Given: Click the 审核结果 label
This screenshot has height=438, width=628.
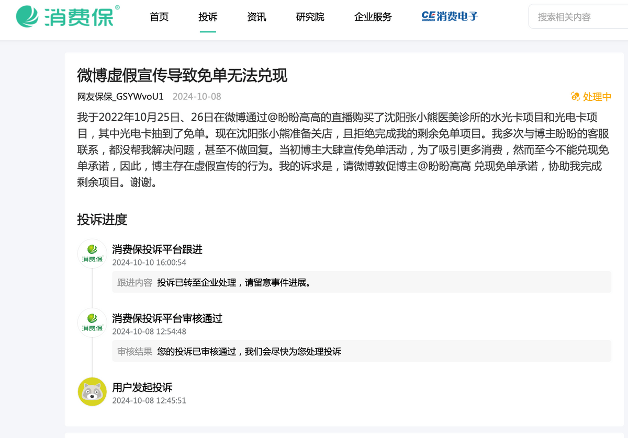Looking at the screenshot, I should (x=134, y=351).
